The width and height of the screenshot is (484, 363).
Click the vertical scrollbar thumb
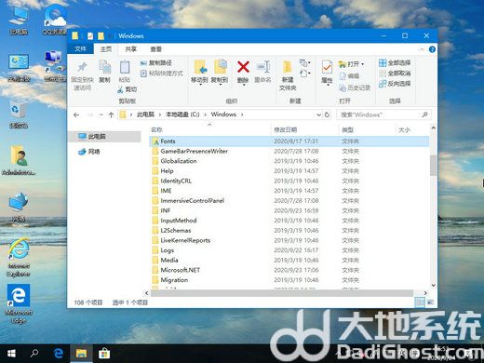pyautogui.click(x=433, y=165)
